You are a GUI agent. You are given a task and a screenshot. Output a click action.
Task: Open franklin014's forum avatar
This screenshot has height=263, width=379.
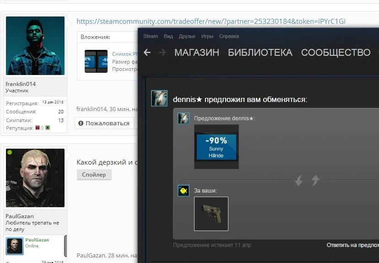pyautogui.click(x=35, y=46)
